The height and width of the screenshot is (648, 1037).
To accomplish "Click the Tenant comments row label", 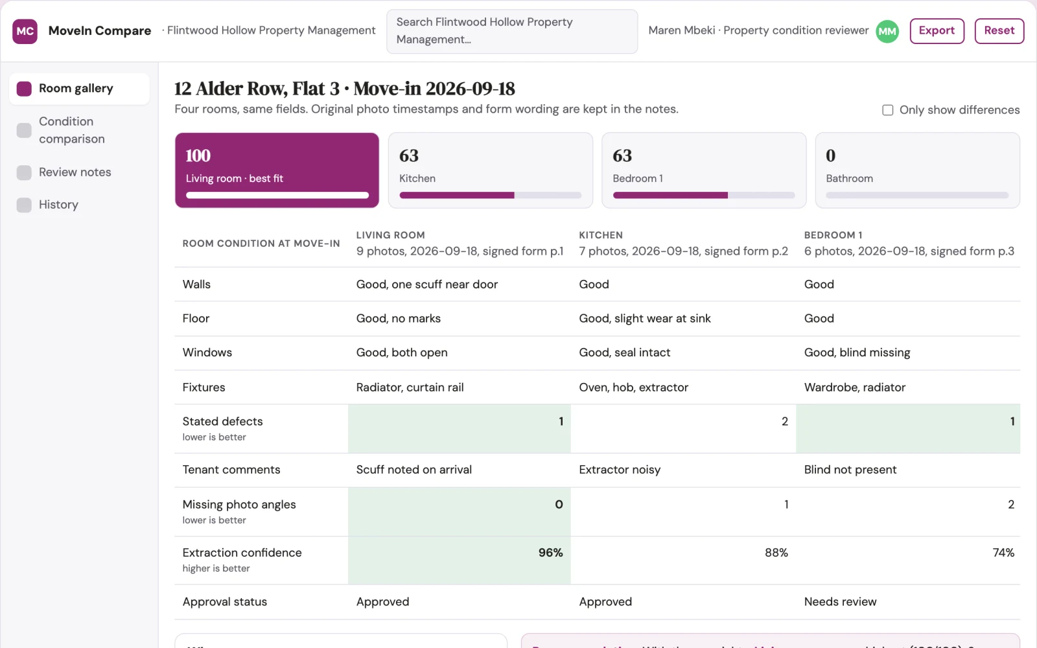I will 231,470.
